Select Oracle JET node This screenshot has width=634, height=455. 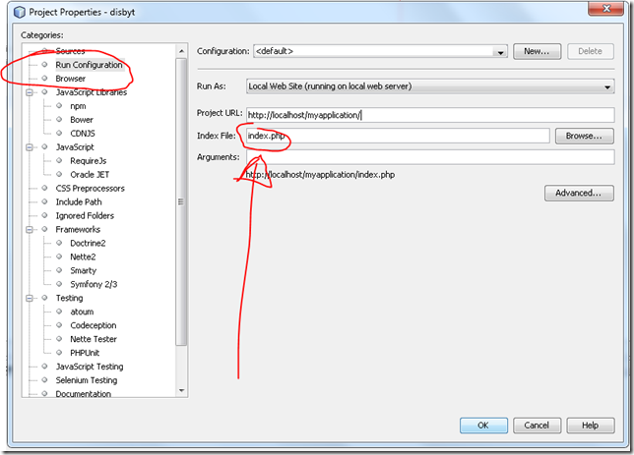pos(90,174)
